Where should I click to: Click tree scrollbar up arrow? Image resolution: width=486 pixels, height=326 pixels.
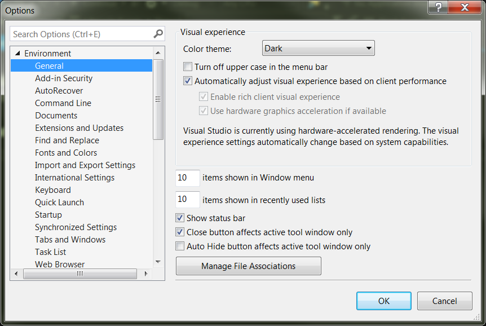coord(158,52)
